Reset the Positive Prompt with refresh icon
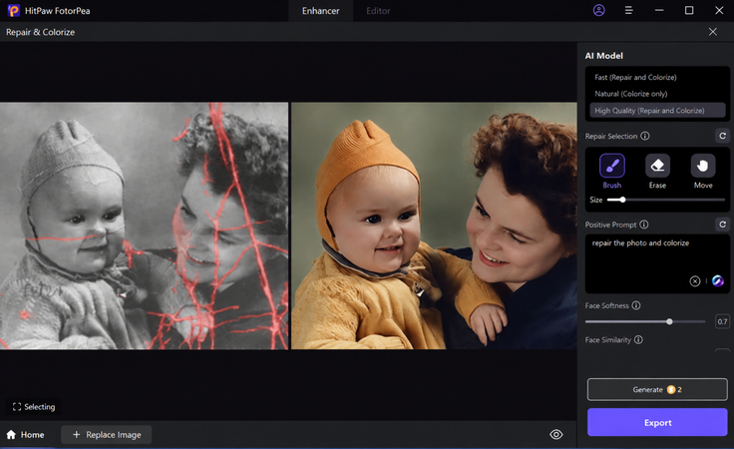734x449 pixels. 722,224
